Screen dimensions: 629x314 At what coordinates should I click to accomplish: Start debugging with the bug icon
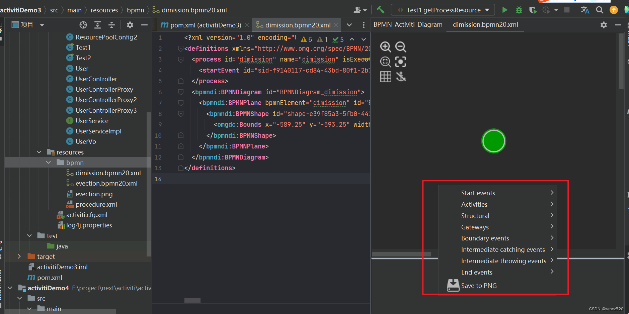[x=519, y=10]
